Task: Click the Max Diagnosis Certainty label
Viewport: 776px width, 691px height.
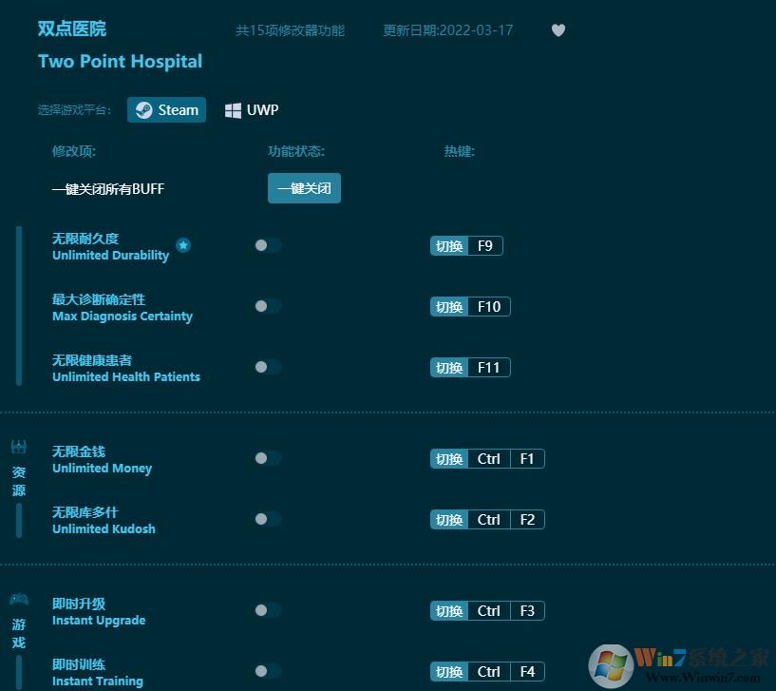Action: click(x=123, y=316)
